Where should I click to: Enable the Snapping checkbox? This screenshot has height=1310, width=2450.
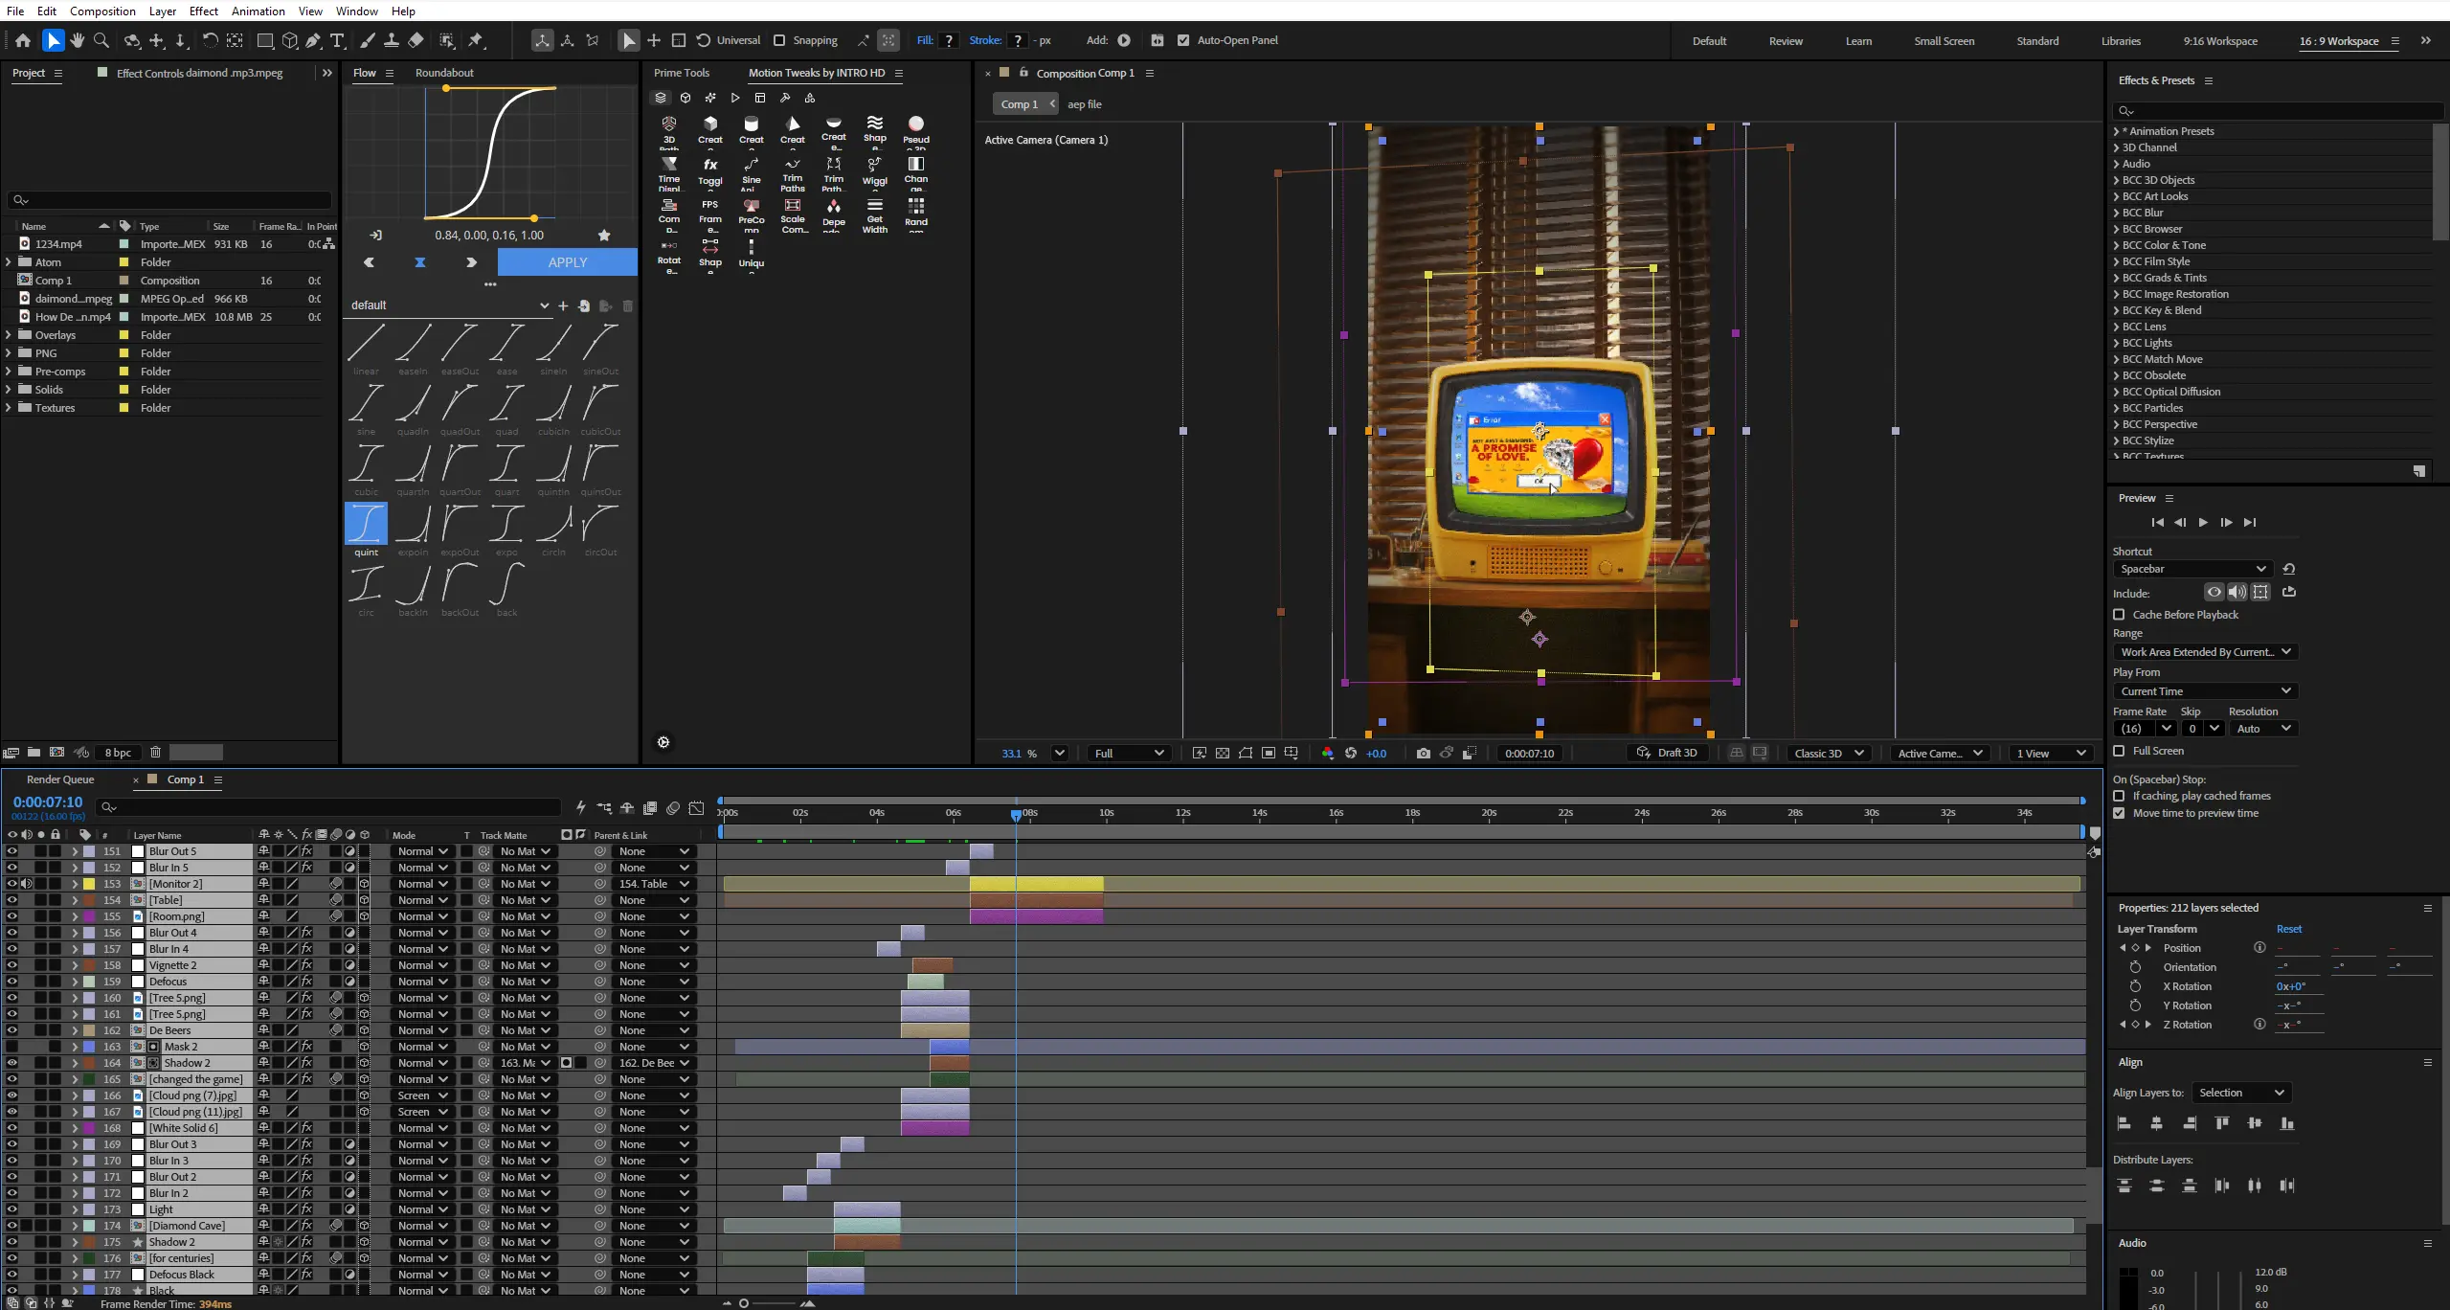click(779, 40)
